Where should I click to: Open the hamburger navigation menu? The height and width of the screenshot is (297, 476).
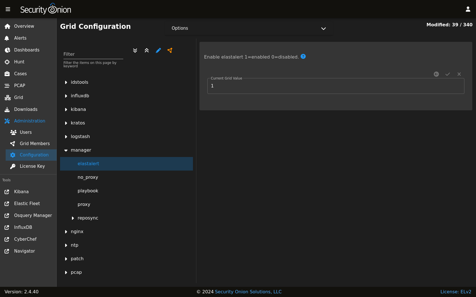pyautogui.click(x=8, y=9)
